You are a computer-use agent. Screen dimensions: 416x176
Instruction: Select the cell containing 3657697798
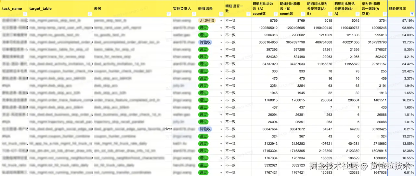[292, 42]
